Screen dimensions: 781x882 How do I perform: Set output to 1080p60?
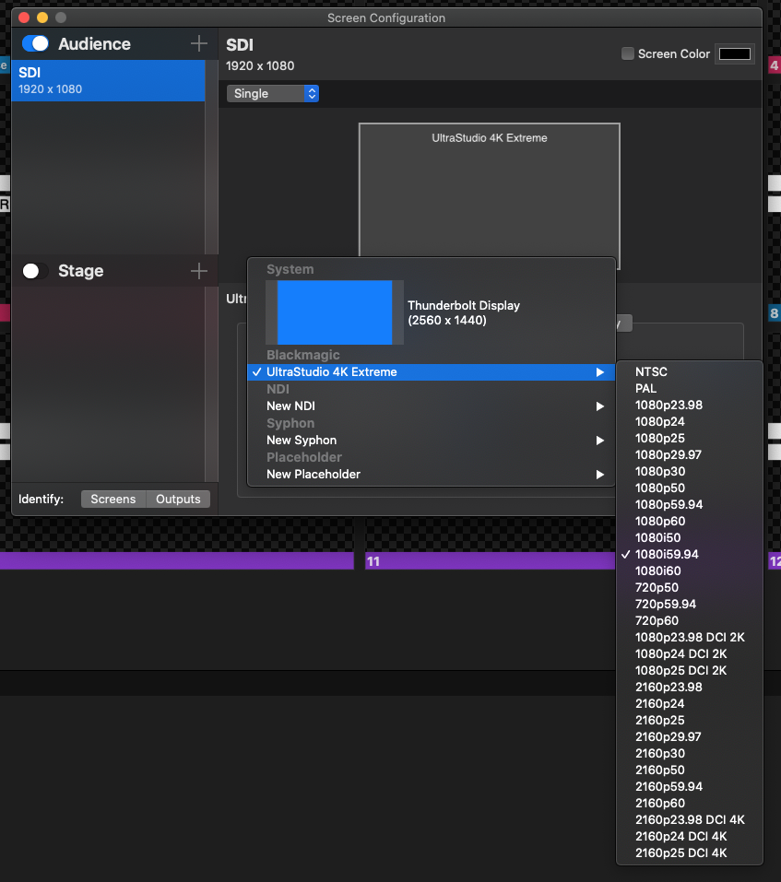click(x=690, y=522)
